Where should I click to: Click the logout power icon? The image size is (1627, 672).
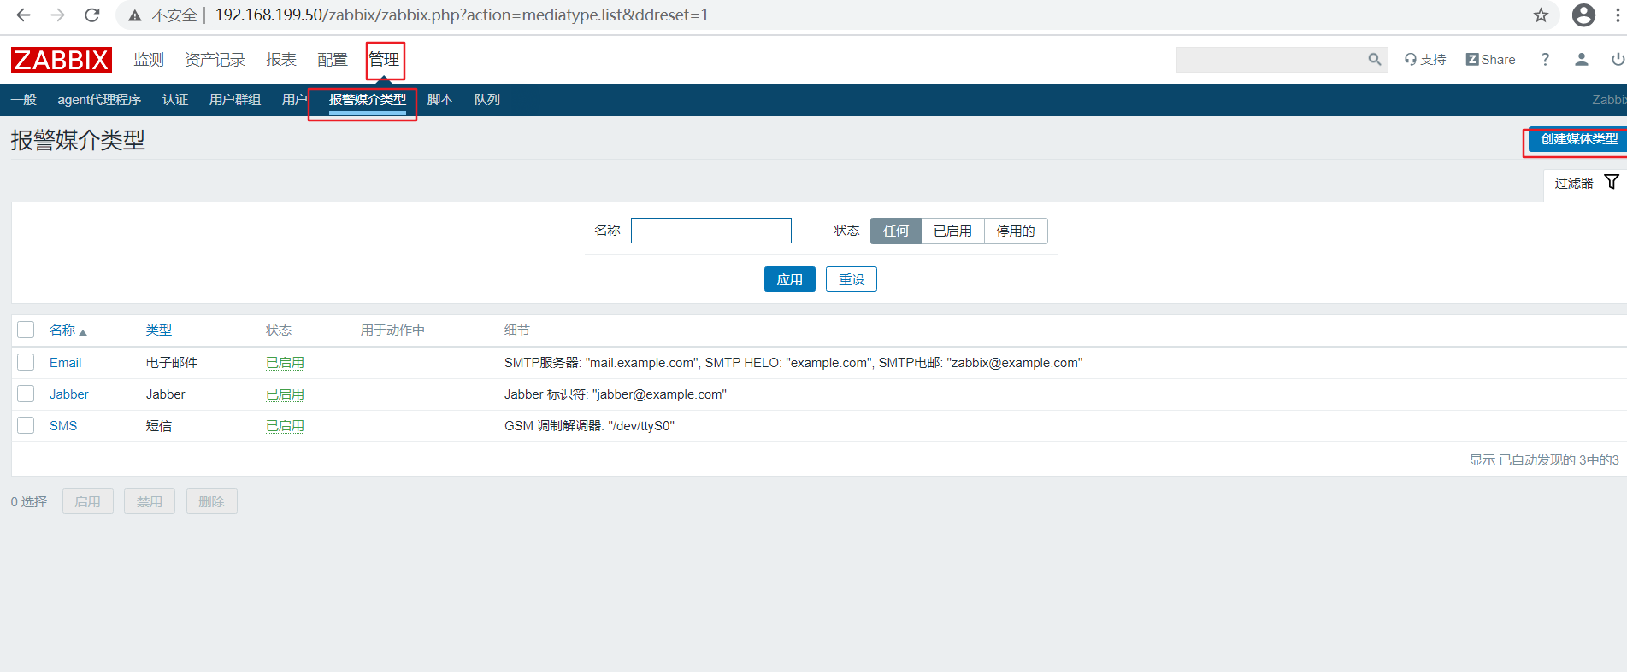coord(1618,60)
